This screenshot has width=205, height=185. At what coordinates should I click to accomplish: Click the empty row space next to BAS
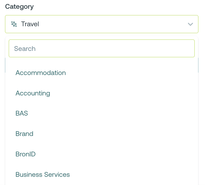click(x=119, y=113)
